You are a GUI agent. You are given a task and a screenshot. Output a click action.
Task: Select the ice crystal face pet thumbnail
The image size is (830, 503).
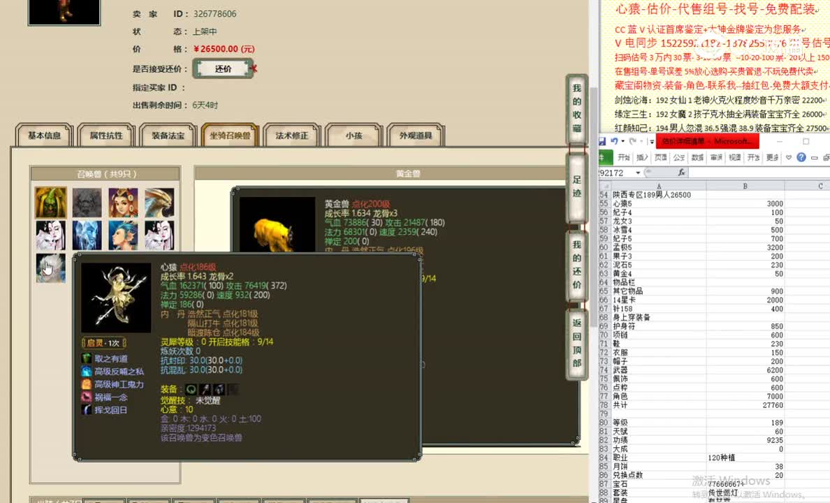[x=87, y=235]
